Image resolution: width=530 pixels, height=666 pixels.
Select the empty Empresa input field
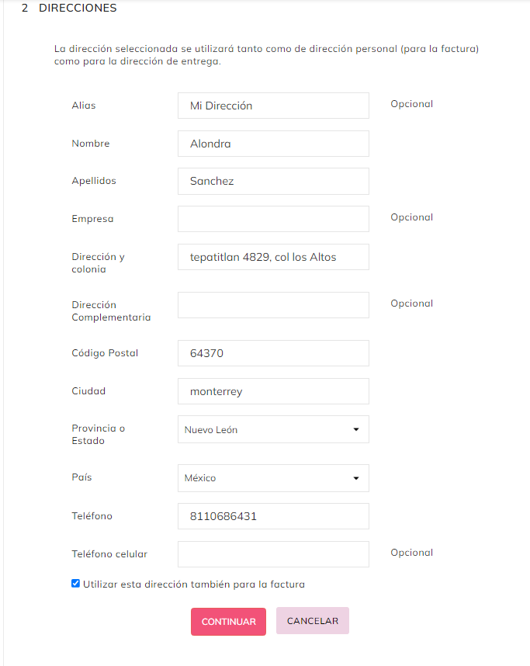pos(273,219)
